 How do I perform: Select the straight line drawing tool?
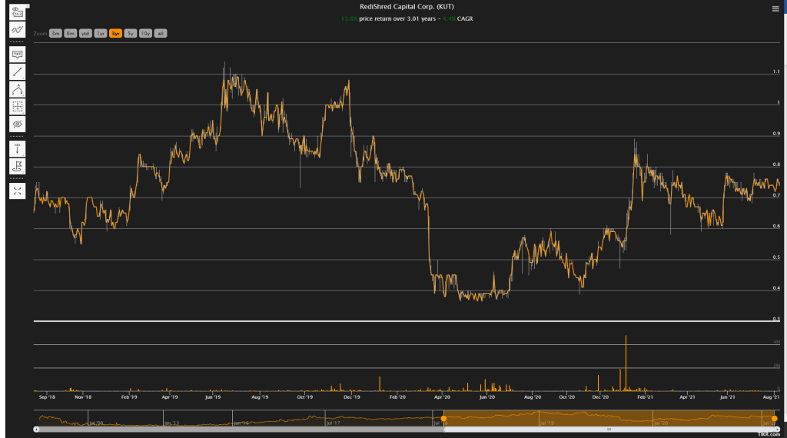(x=17, y=72)
